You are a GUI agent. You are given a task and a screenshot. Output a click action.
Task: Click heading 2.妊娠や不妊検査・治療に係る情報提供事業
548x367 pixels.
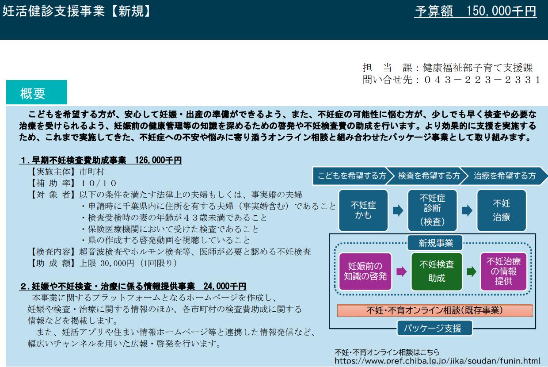coord(133,287)
